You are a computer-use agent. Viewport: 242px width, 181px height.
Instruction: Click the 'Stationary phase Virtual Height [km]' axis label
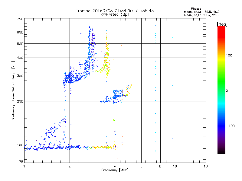coord(13,91)
